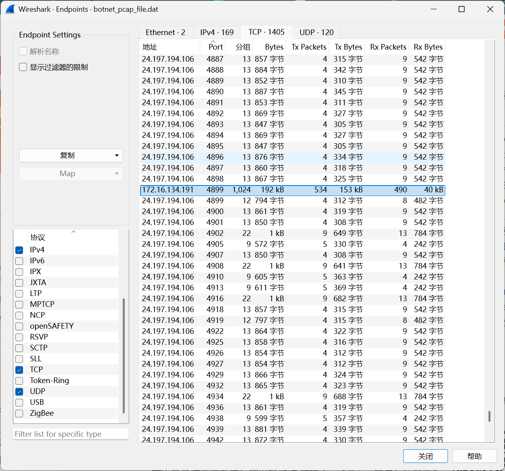Viewport: 505px width, 471px height.
Task: Select the row with port 4919
Action: point(293,321)
